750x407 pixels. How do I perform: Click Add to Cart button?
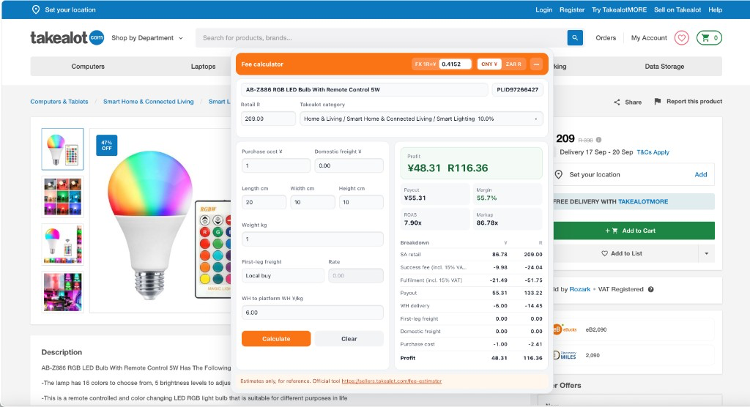click(634, 231)
